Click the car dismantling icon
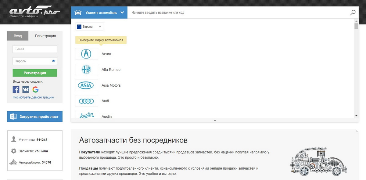 (x=13, y=162)
